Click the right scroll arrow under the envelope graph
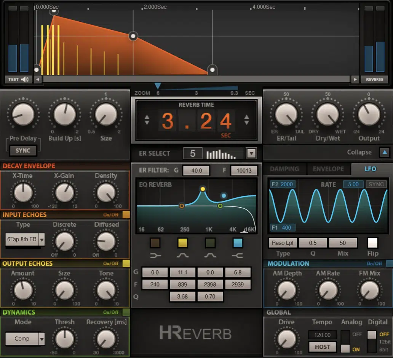 pyautogui.click(x=355, y=79)
